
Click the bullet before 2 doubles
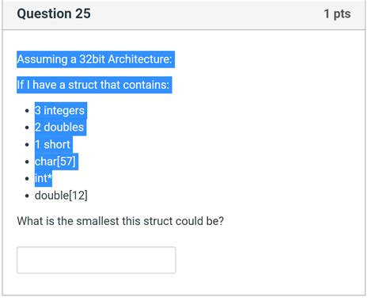[27, 128]
